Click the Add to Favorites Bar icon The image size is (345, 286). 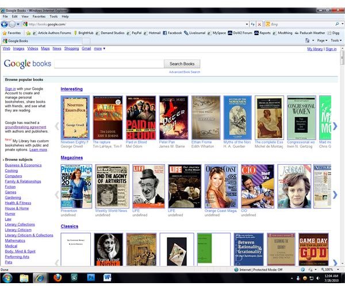(x=28, y=33)
